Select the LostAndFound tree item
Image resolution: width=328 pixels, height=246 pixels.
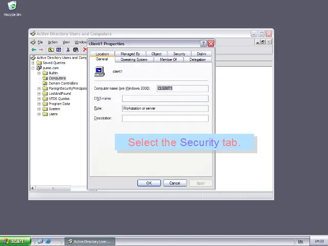click(60, 93)
